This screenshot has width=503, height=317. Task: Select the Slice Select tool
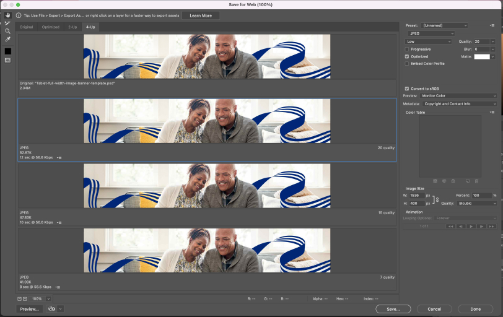[x=7, y=24]
